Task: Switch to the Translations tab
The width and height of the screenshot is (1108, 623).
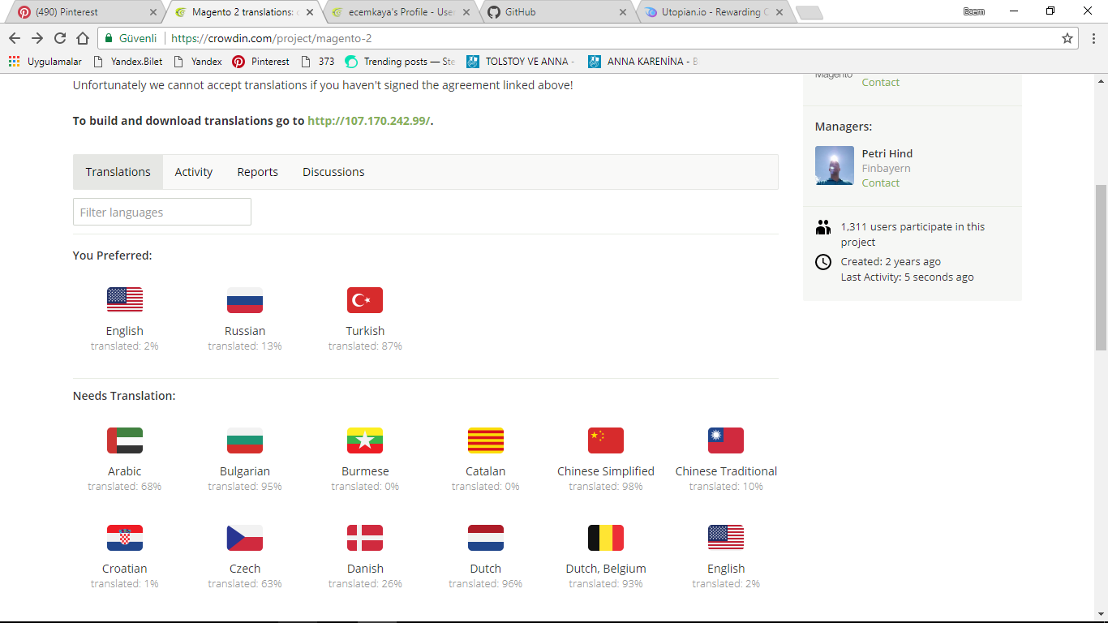Action: (x=118, y=172)
